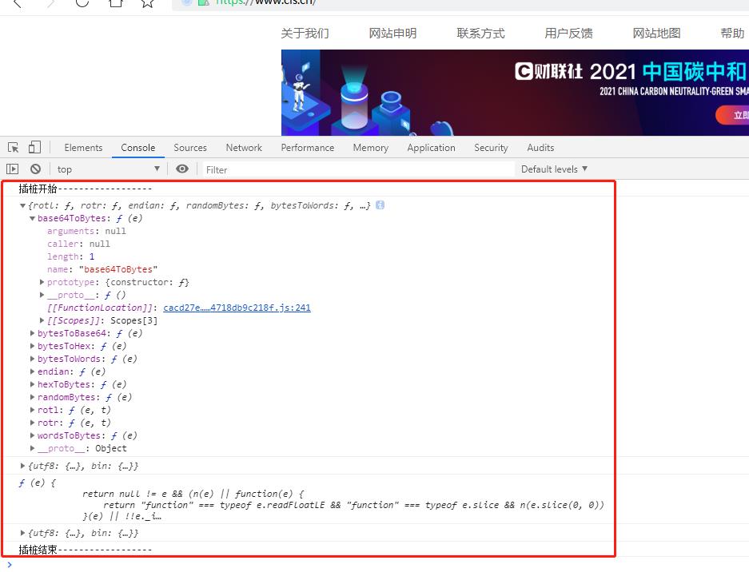Screen dimensions: 749x572
Task: Click the blue info badge next to object
Action: [x=380, y=205]
